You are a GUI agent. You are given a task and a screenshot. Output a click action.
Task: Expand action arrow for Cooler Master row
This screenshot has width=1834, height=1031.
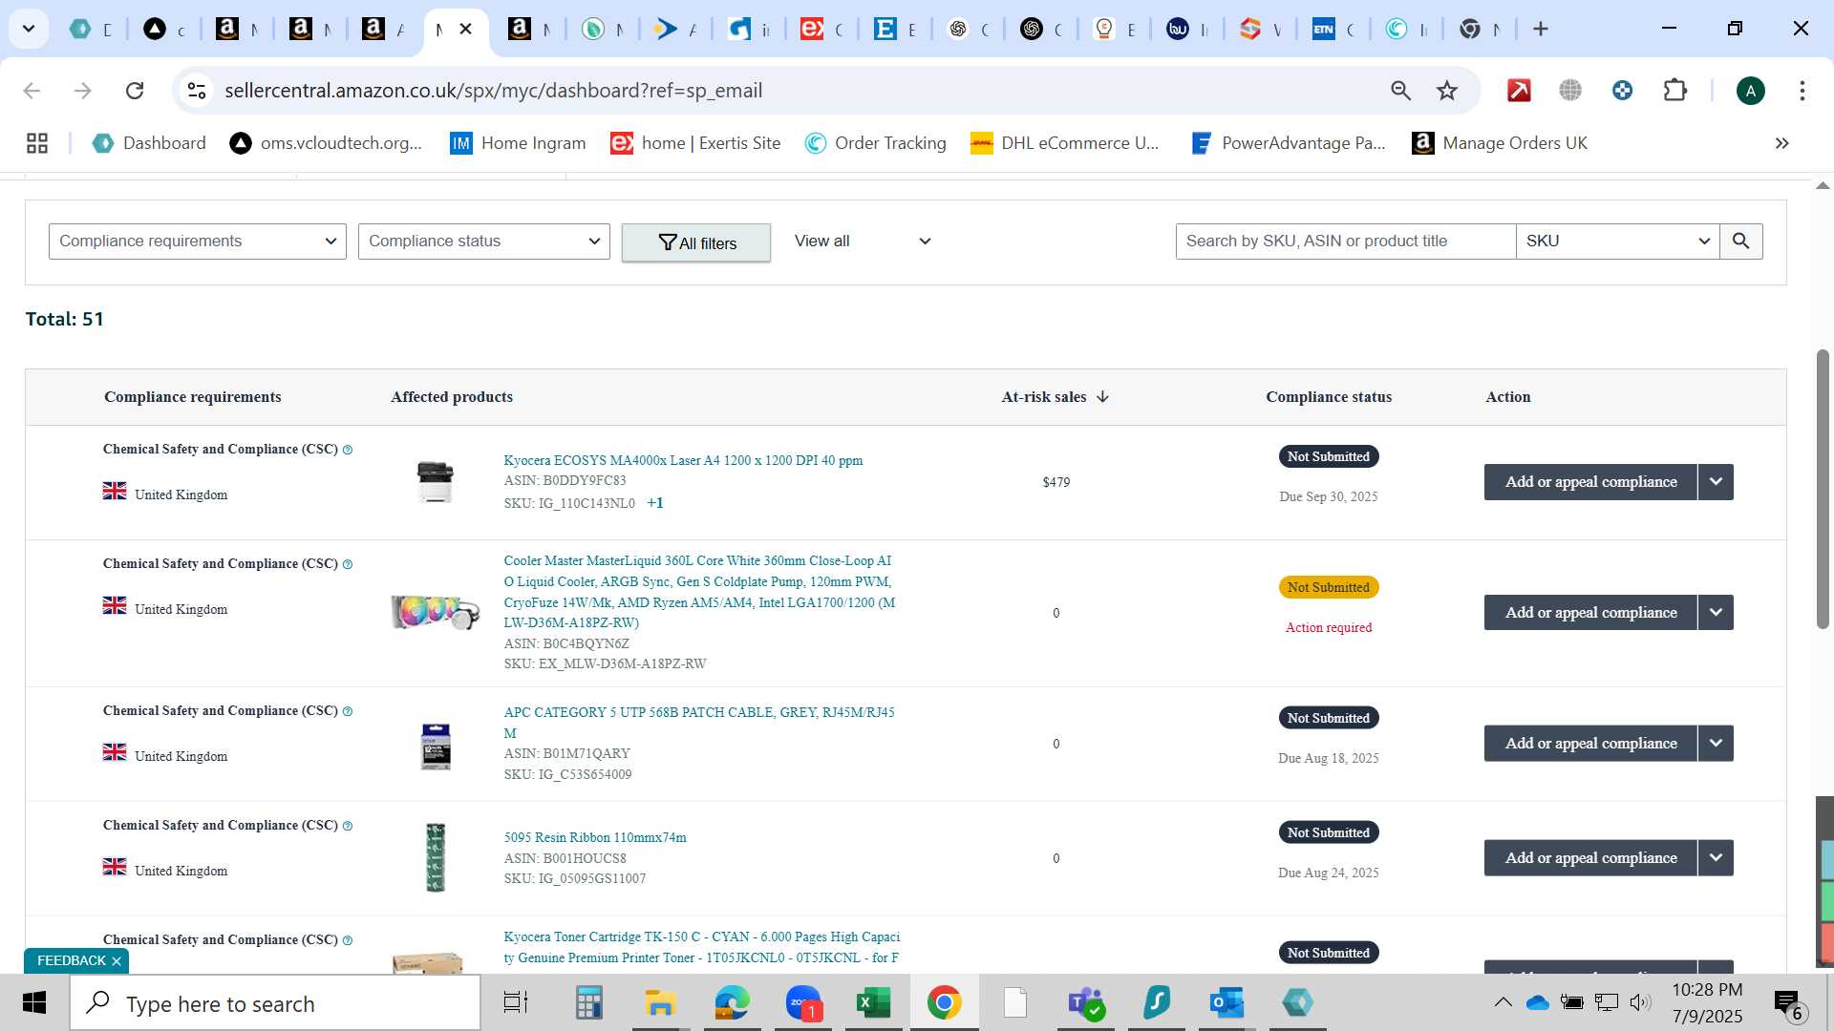[x=1716, y=613]
